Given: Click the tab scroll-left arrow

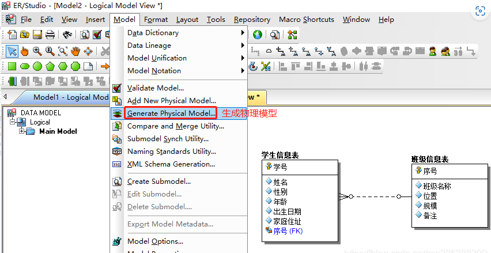Looking at the screenshot, I should [5, 97].
